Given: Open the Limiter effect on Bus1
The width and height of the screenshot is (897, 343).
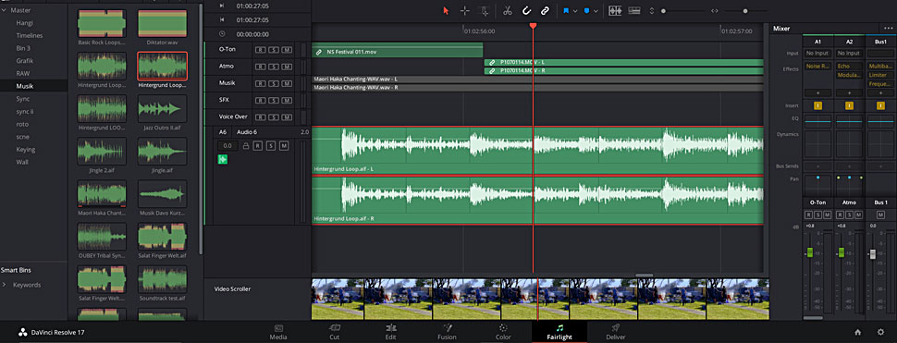Looking at the screenshot, I should tap(880, 75).
